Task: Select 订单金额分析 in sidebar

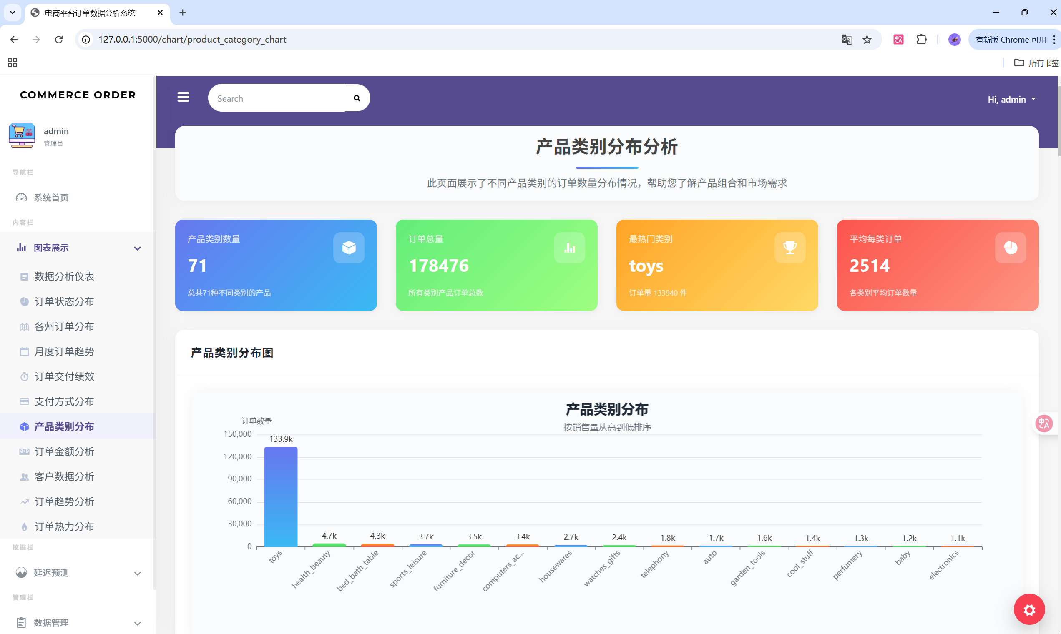Action: click(64, 451)
